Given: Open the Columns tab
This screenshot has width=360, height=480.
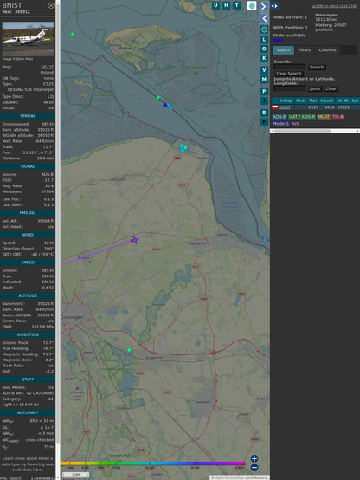Looking at the screenshot, I should 327,50.
